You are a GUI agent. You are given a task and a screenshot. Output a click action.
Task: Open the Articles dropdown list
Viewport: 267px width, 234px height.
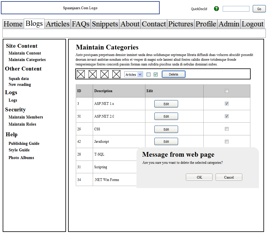[133, 75]
